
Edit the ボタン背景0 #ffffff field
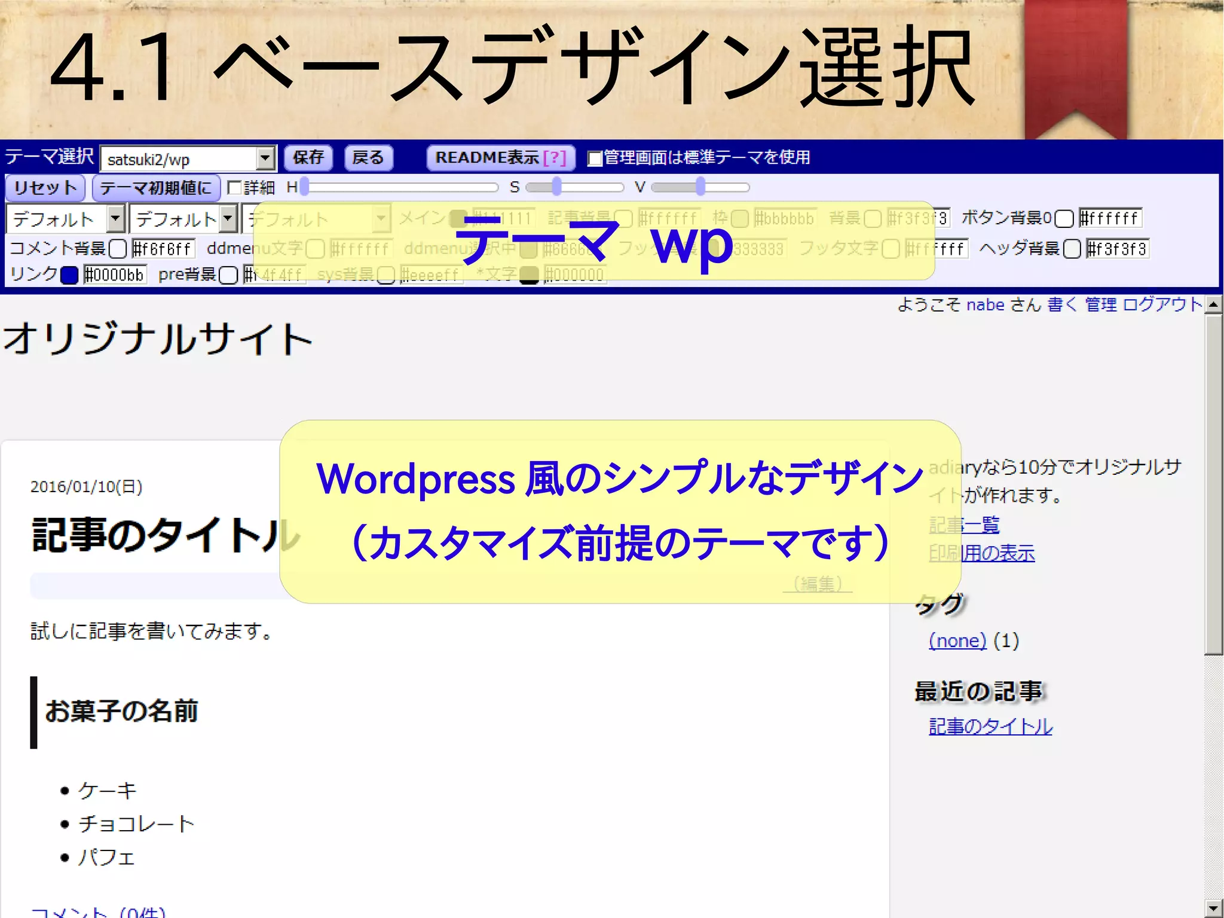click(x=1110, y=218)
